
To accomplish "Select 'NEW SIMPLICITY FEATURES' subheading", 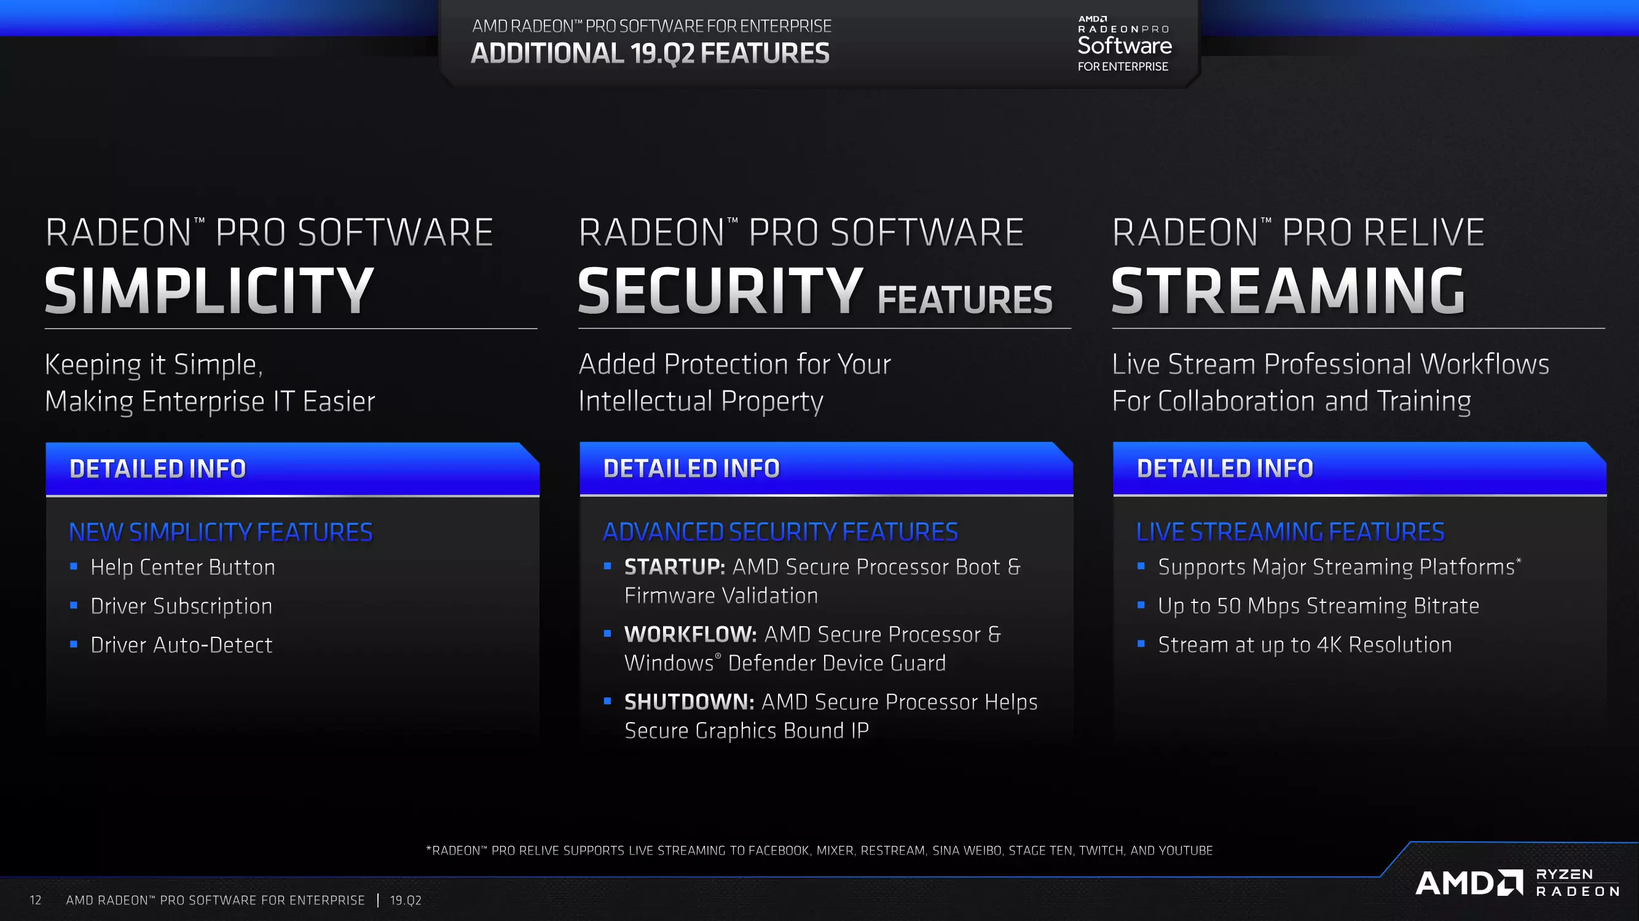I will 221,532.
